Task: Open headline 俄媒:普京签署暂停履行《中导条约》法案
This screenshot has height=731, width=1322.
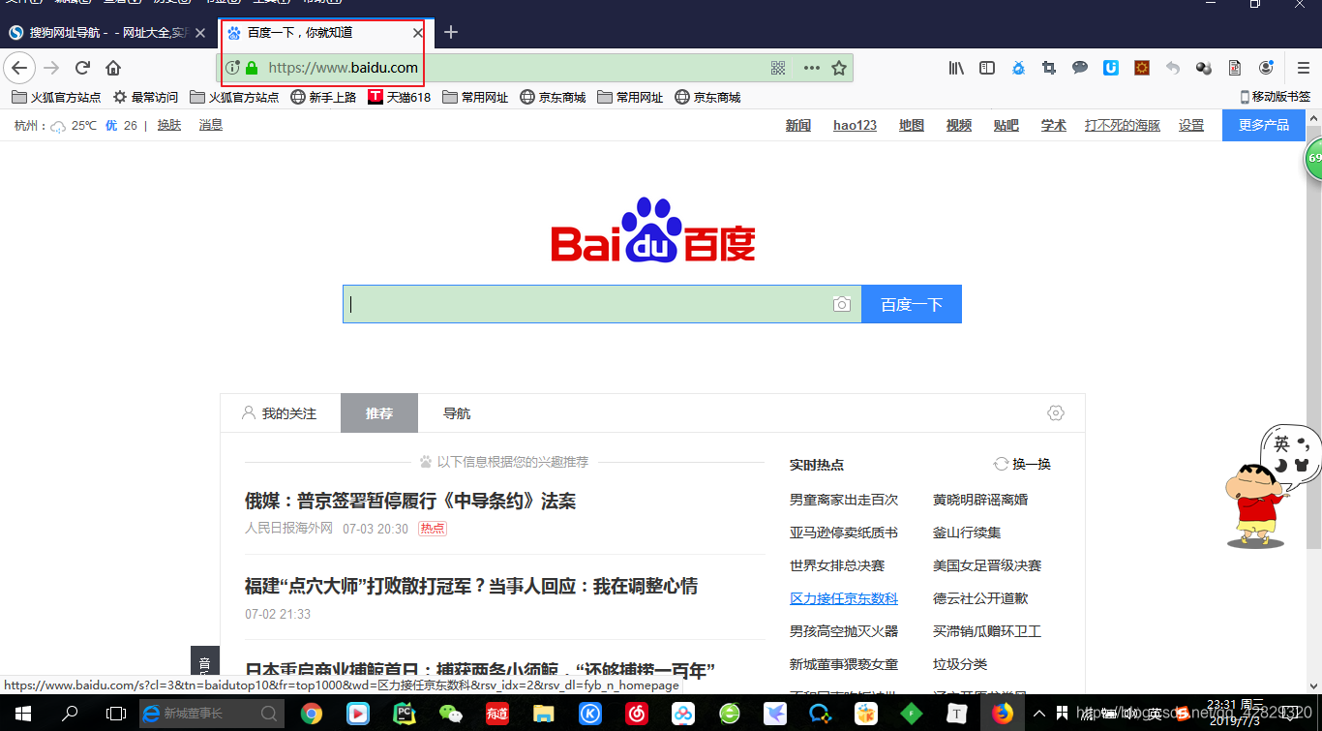Action: [x=410, y=501]
